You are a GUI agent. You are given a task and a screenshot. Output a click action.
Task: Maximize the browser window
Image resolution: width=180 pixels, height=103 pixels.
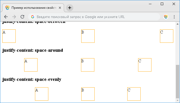coord(162,4)
